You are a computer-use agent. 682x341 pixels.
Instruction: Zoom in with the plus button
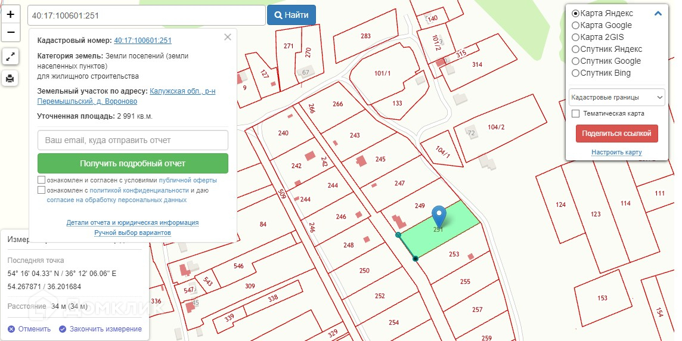[11, 14]
